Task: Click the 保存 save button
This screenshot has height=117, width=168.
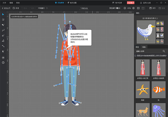Action: (153, 8)
